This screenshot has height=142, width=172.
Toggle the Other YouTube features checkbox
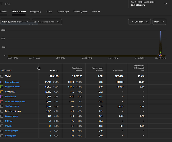[2, 101]
